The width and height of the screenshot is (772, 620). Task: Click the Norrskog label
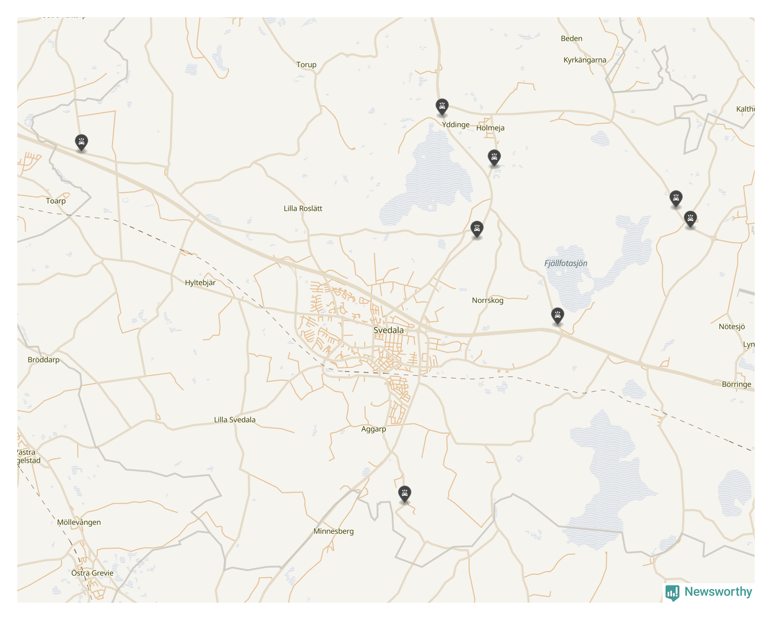[x=487, y=301]
